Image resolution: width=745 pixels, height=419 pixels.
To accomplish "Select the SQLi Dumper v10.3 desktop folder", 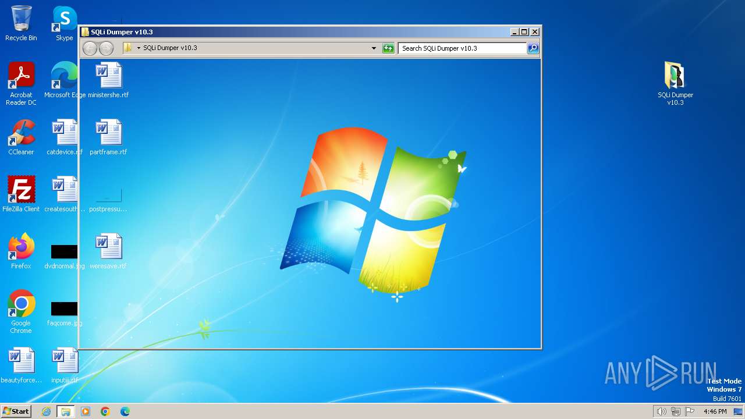I will 675,84.
